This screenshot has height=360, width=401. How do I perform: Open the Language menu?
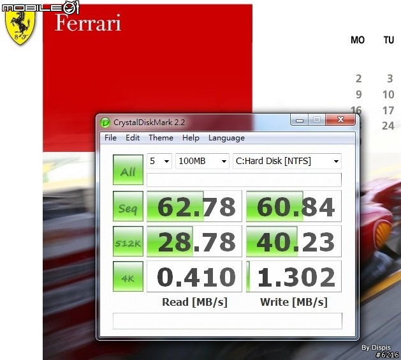(x=226, y=138)
